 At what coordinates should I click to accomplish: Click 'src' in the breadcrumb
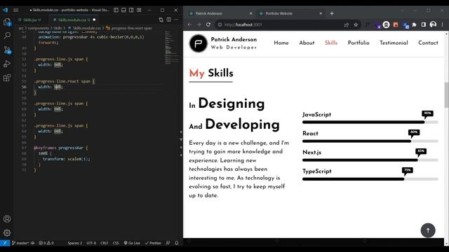click(x=21, y=28)
